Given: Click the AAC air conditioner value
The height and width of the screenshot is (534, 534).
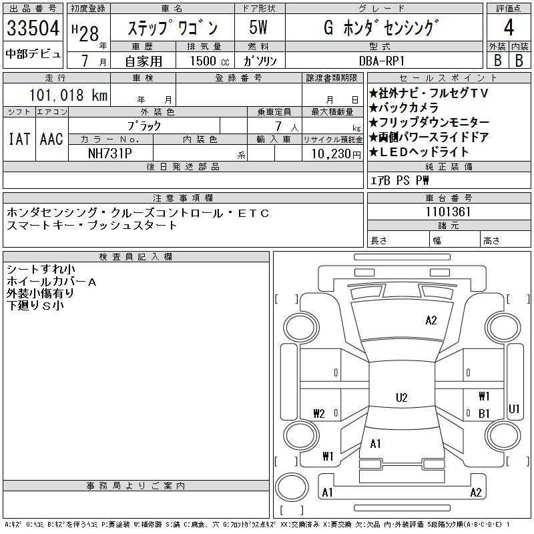Looking at the screenshot, I should point(51,139).
